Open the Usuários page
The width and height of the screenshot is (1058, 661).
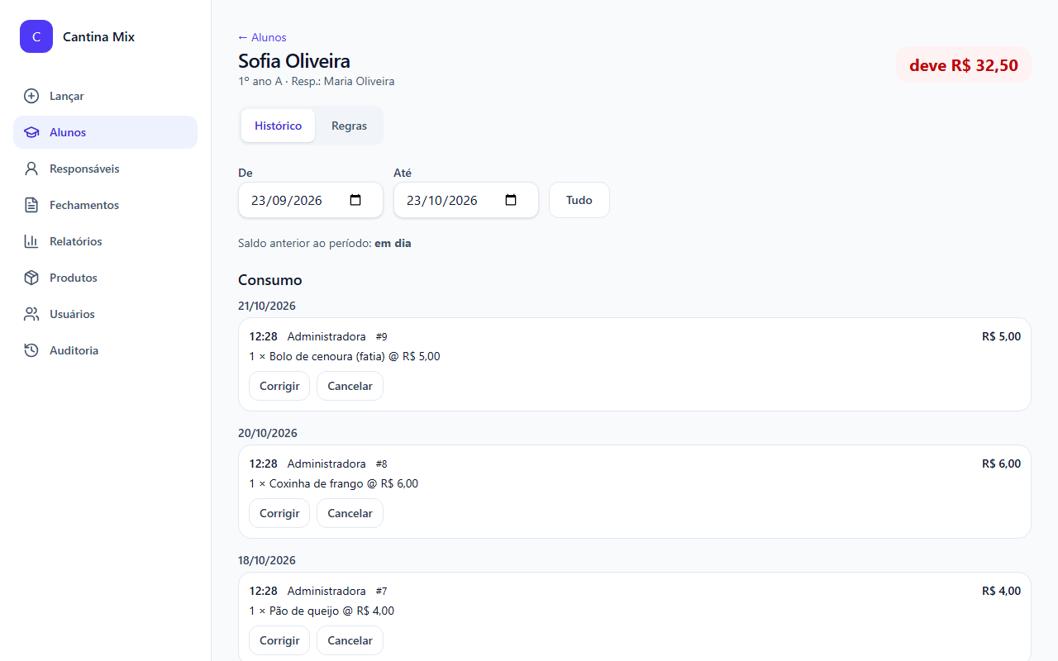[105, 314]
